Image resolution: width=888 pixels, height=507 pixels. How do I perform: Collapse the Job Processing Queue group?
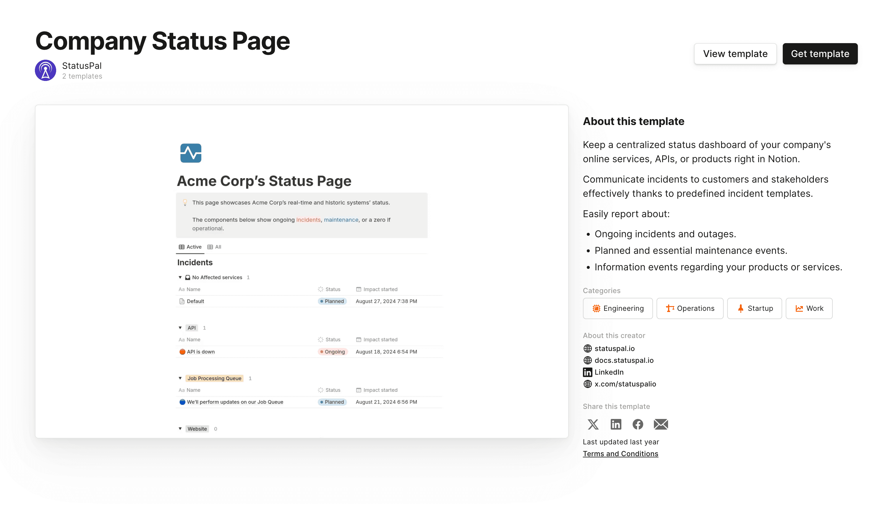[180, 378]
